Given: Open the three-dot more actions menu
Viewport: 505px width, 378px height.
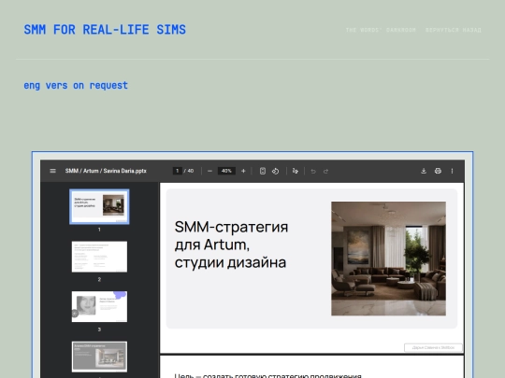Looking at the screenshot, I should click(452, 171).
